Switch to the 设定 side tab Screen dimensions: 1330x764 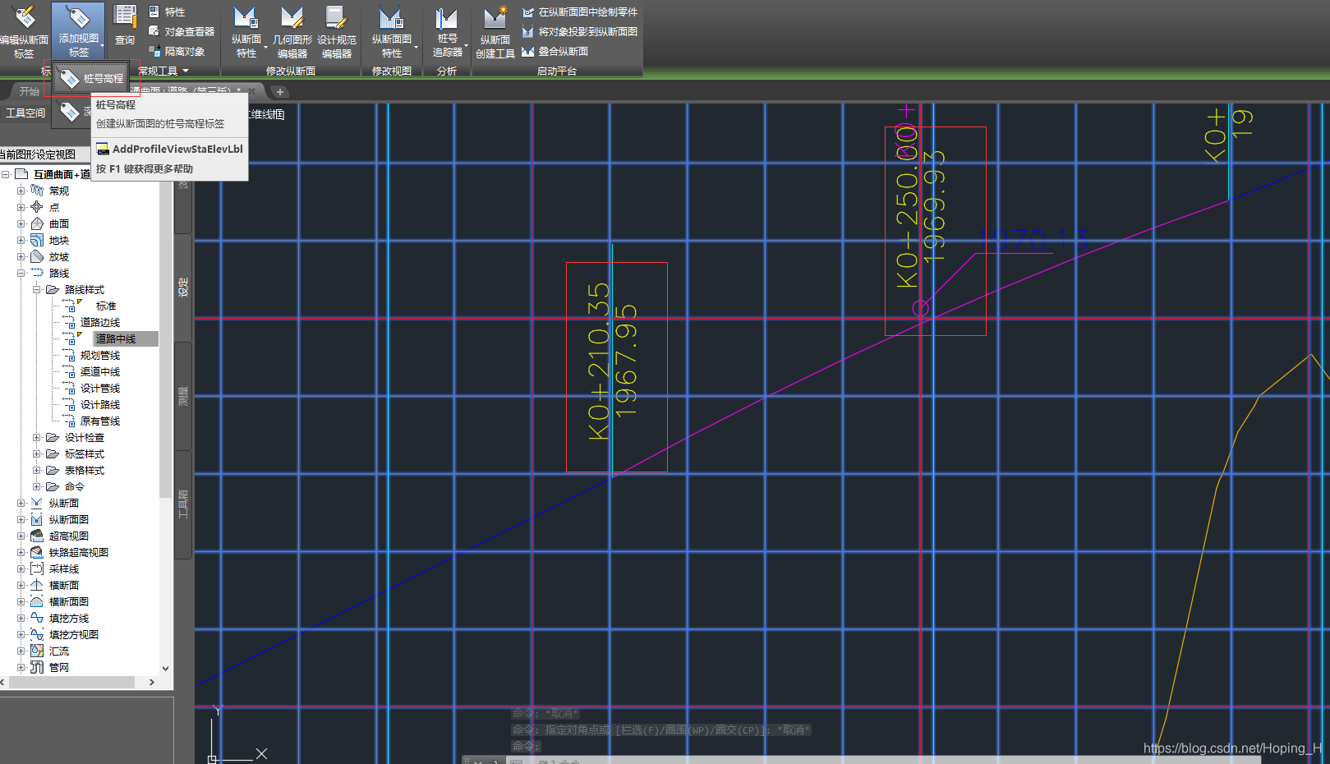click(x=183, y=288)
